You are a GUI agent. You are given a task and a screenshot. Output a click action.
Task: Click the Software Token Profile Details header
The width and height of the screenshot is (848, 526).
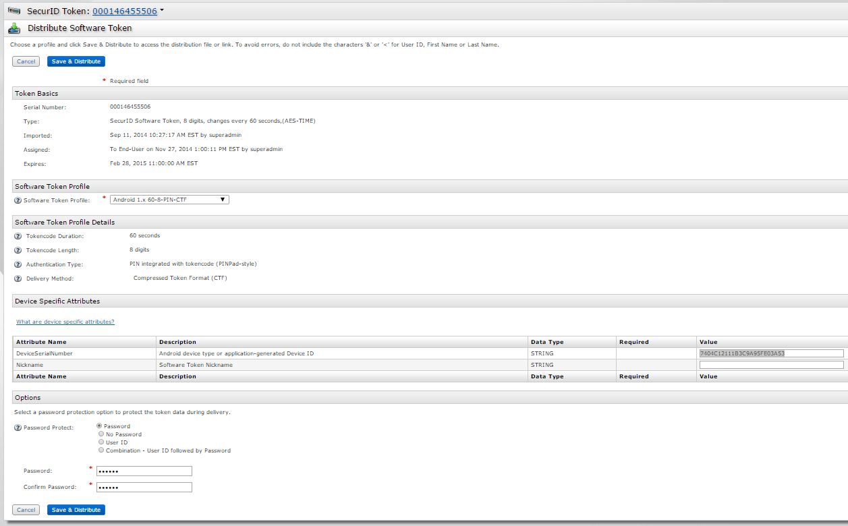[x=430, y=222]
